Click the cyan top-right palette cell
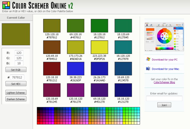Screen dimensions: 190x129 (138, 109)
